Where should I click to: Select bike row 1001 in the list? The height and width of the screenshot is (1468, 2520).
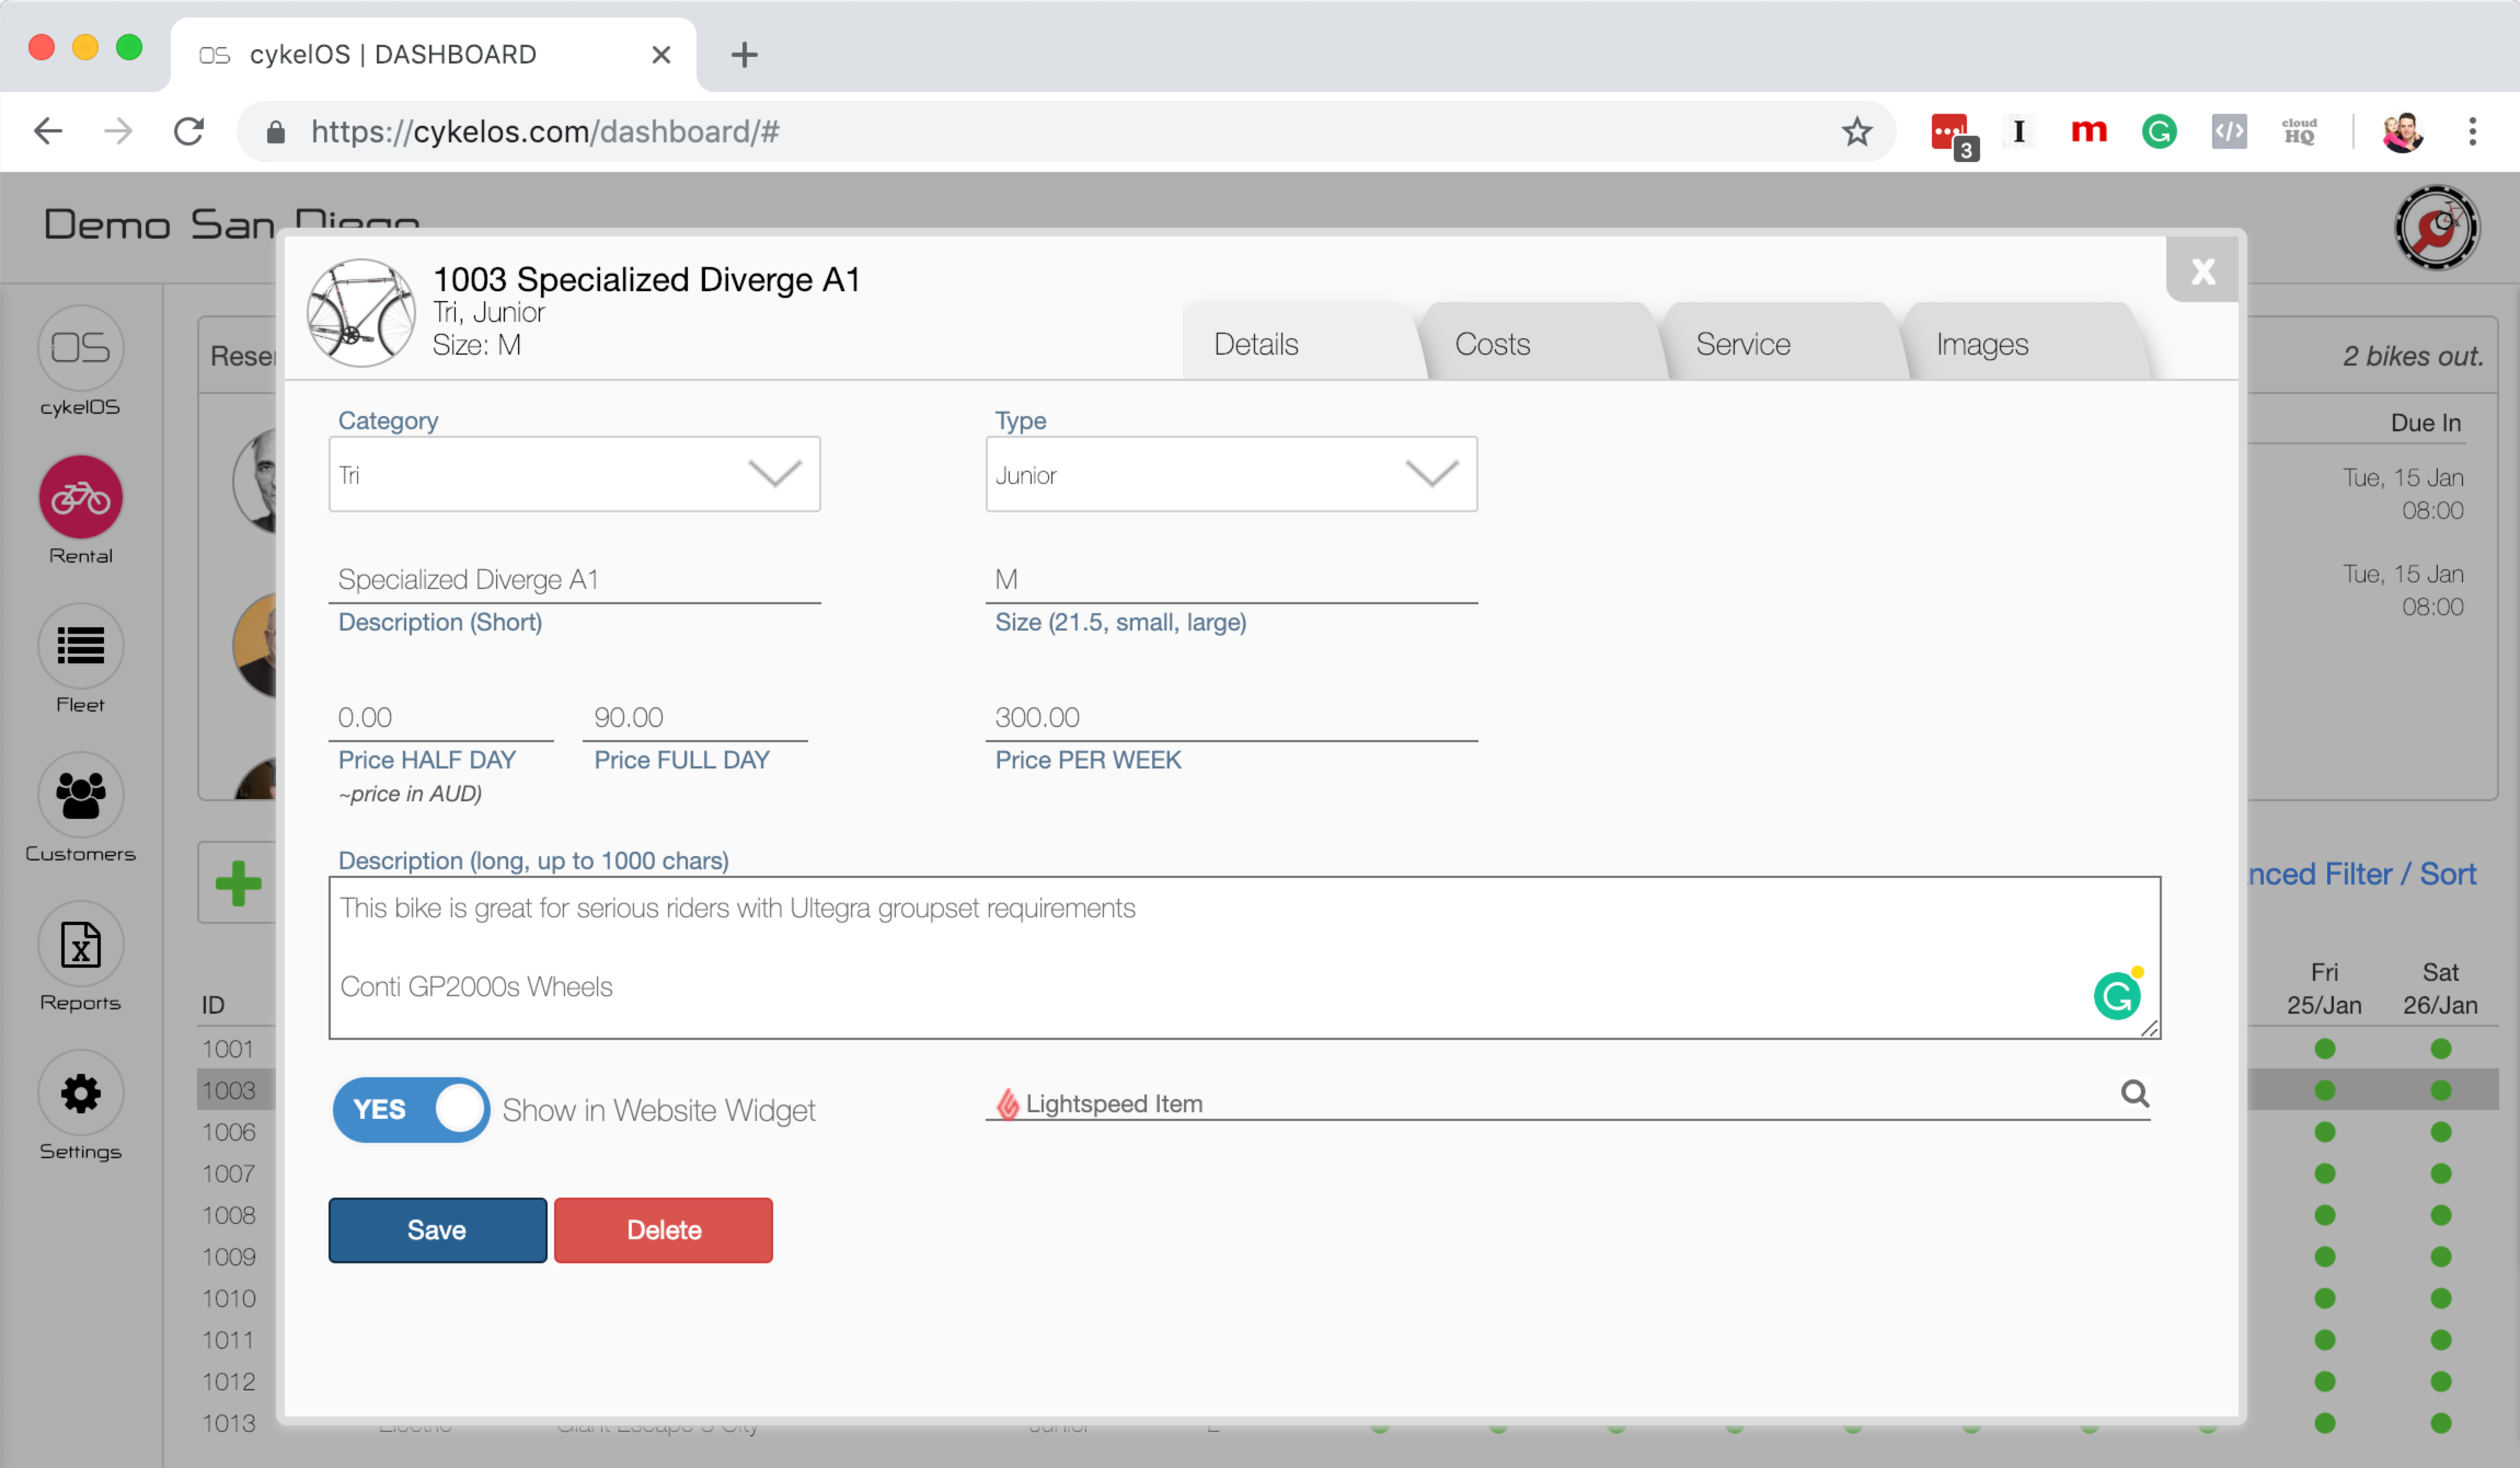228,1048
